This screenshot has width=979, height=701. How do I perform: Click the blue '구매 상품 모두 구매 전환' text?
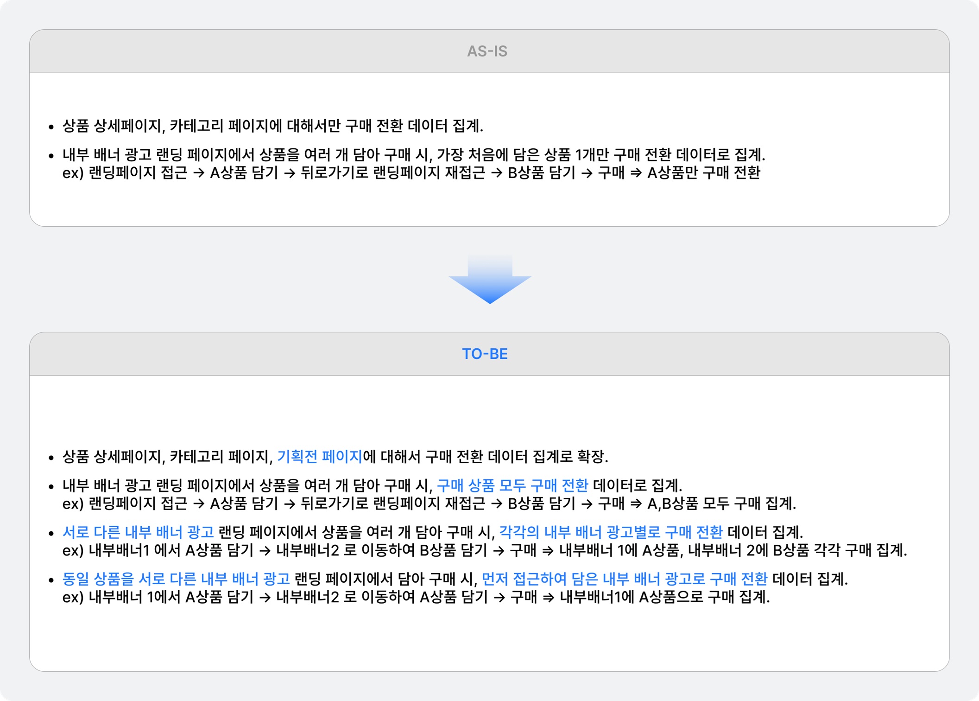[512, 485]
